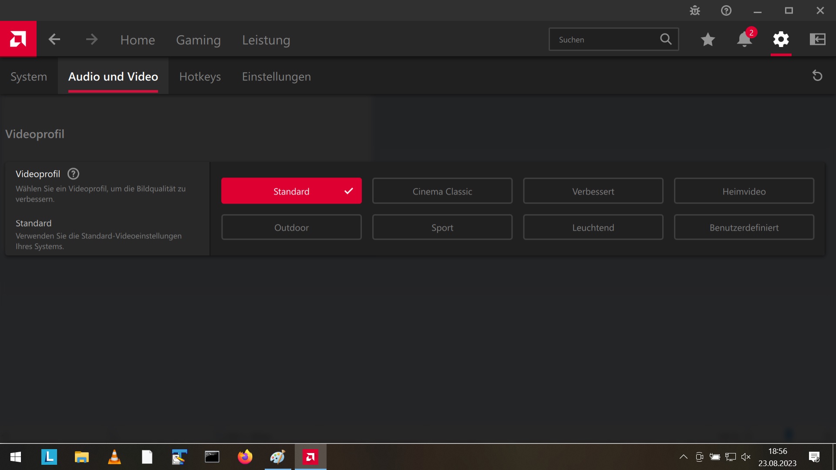Viewport: 836px width, 470px height.
Task: Open the Gaming menu
Action: [x=198, y=40]
